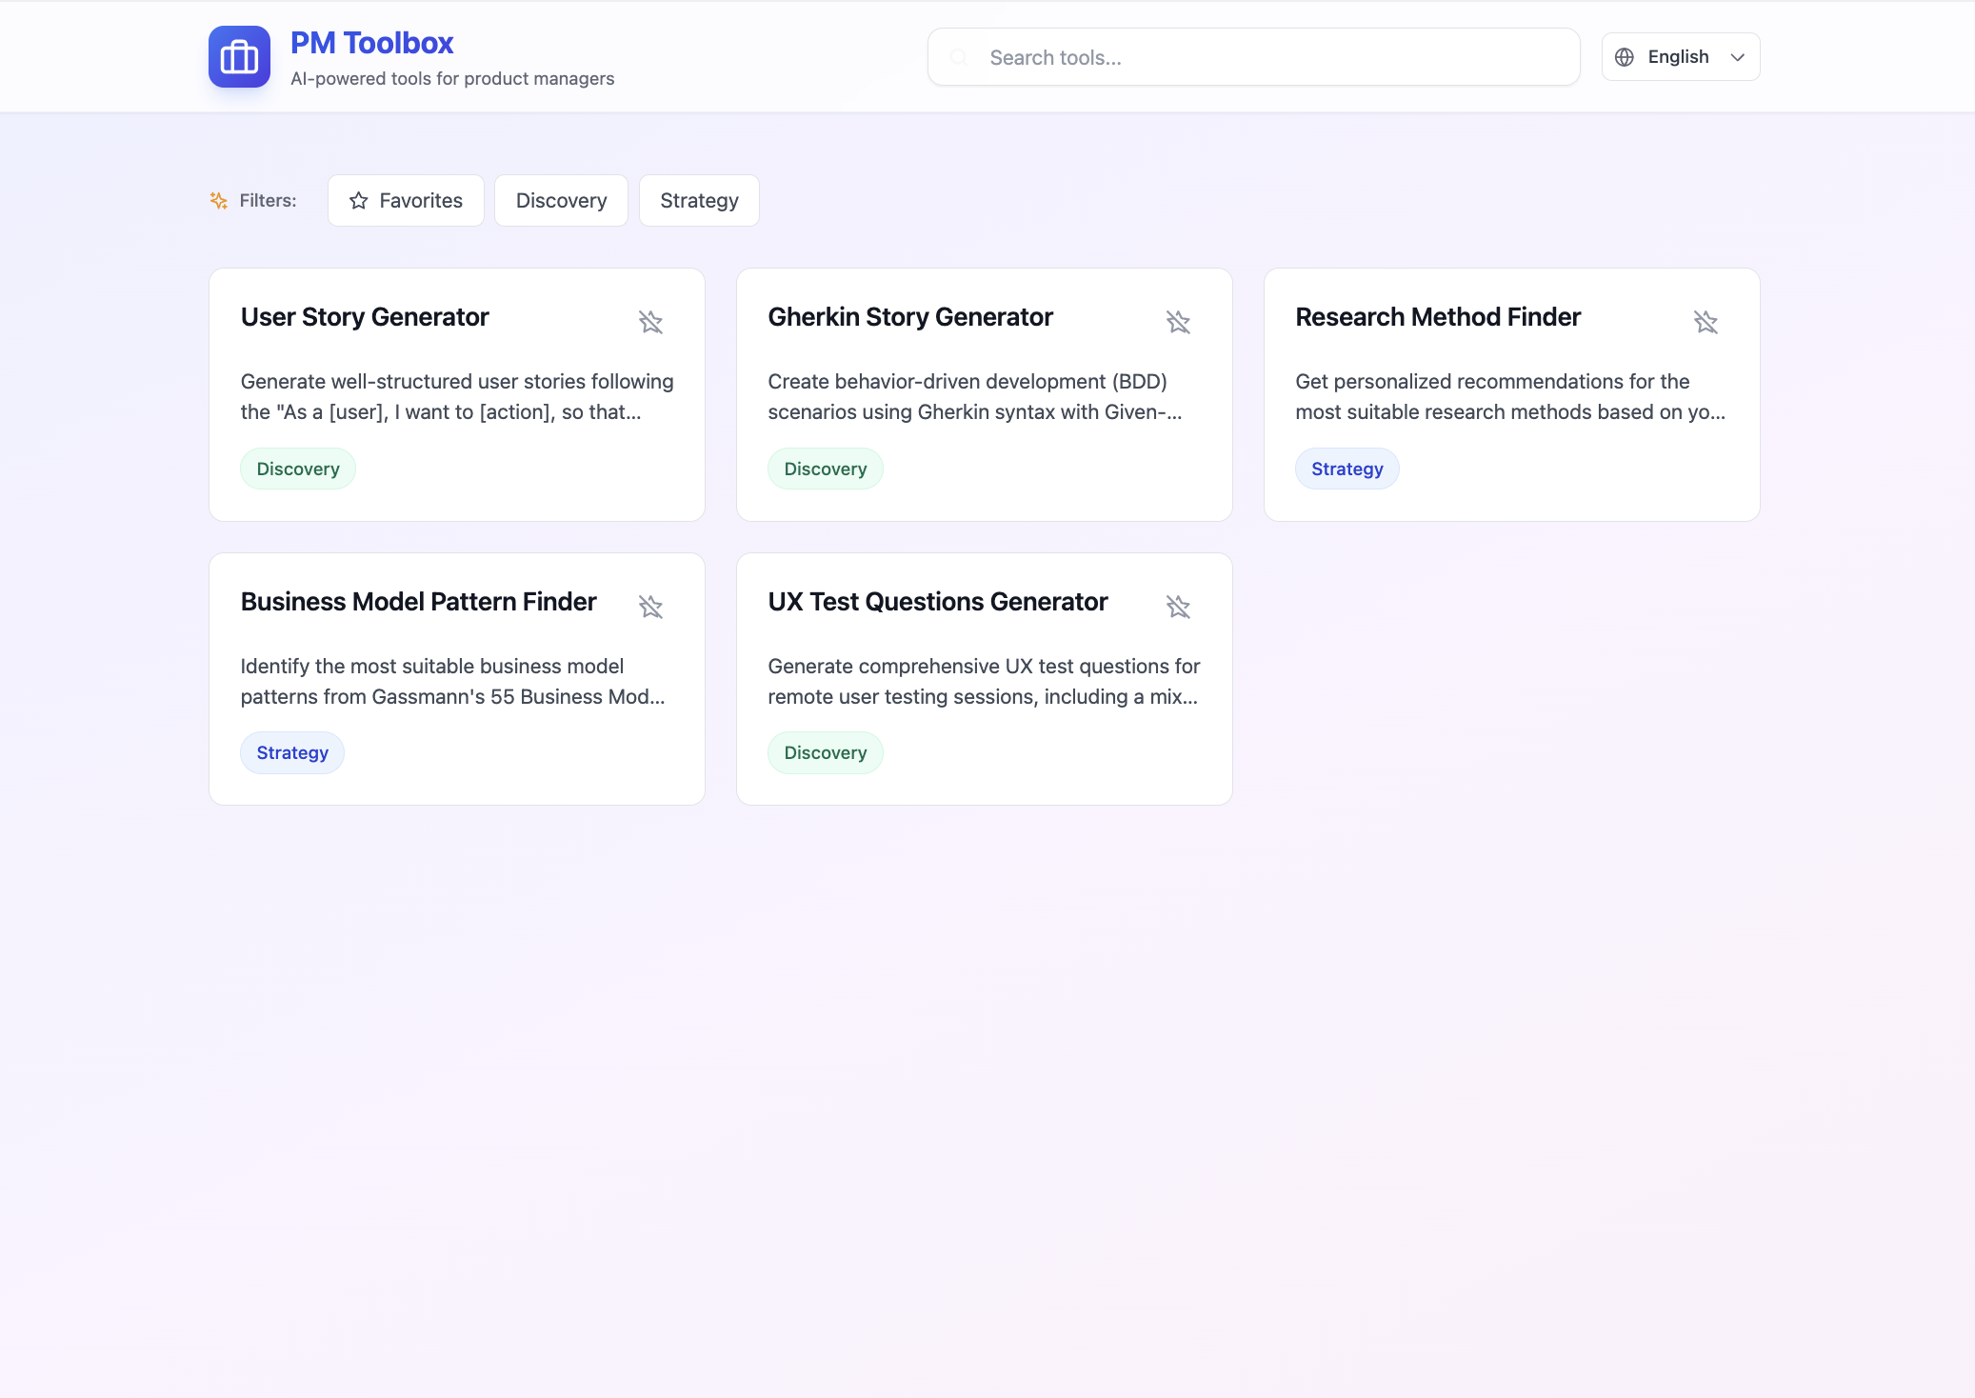Viewport: 1975px width, 1398px height.
Task: Apply the Discovery filter
Action: [x=561, y=200]
